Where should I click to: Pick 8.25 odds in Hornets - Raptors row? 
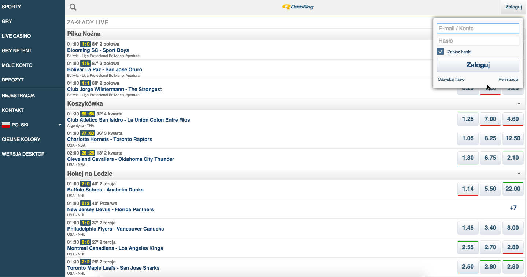[490, 138]
